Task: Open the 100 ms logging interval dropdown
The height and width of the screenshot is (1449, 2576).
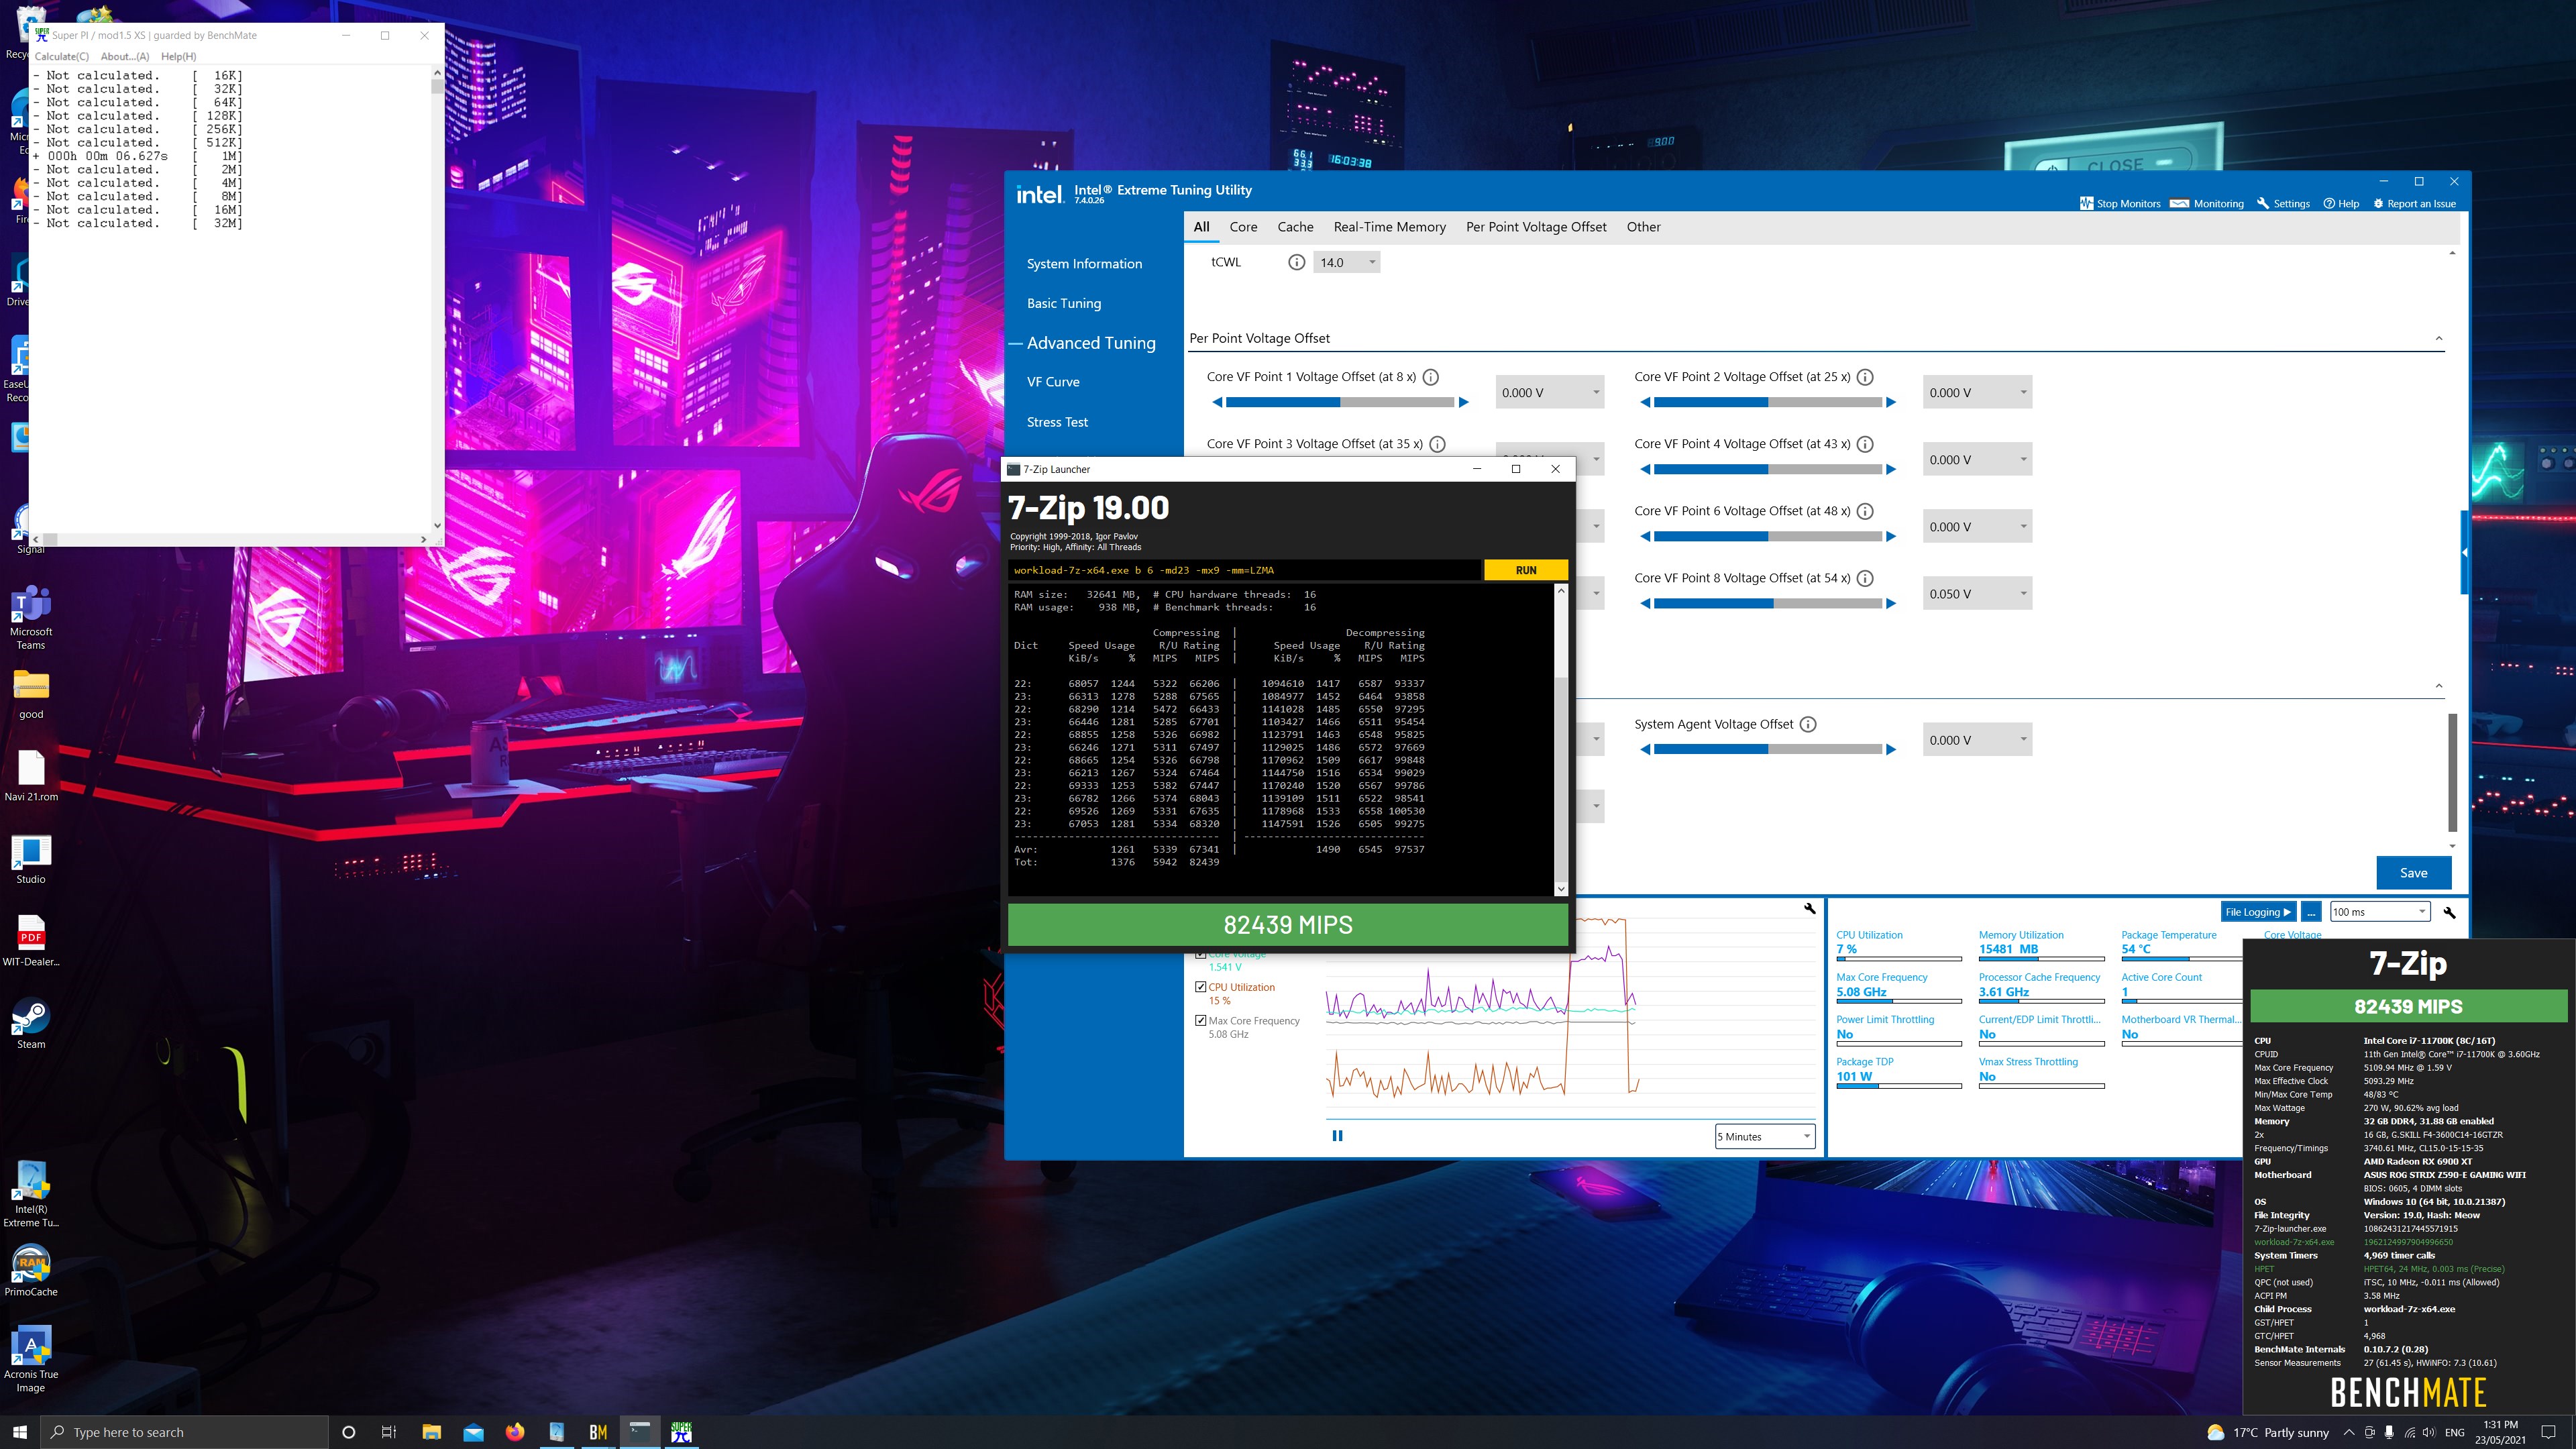Action: tap(2379, 912)
